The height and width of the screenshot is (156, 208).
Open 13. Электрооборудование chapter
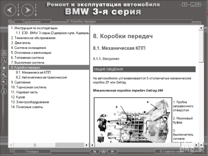[30, 102]
